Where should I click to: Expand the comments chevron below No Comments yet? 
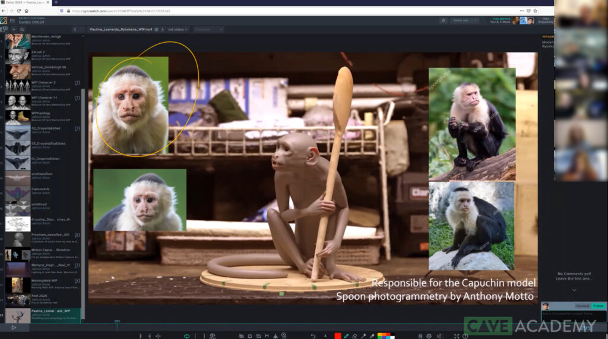574,290
